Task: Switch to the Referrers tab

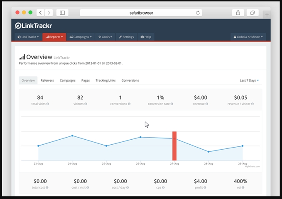Action: [x=47, y=80]
